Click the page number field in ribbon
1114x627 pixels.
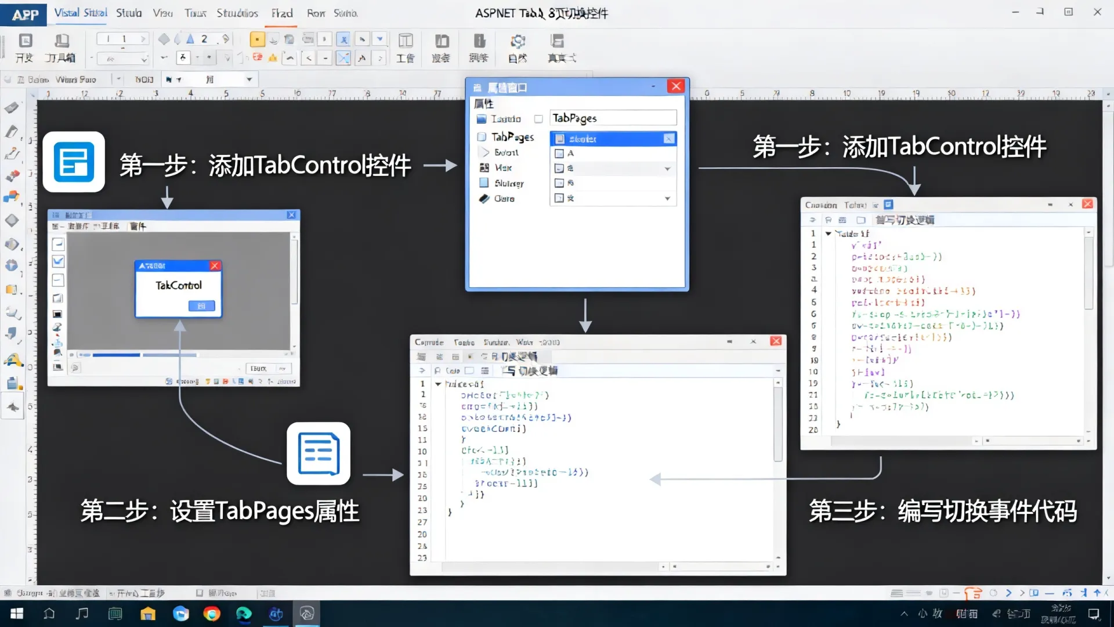click(x=123, y=39)
